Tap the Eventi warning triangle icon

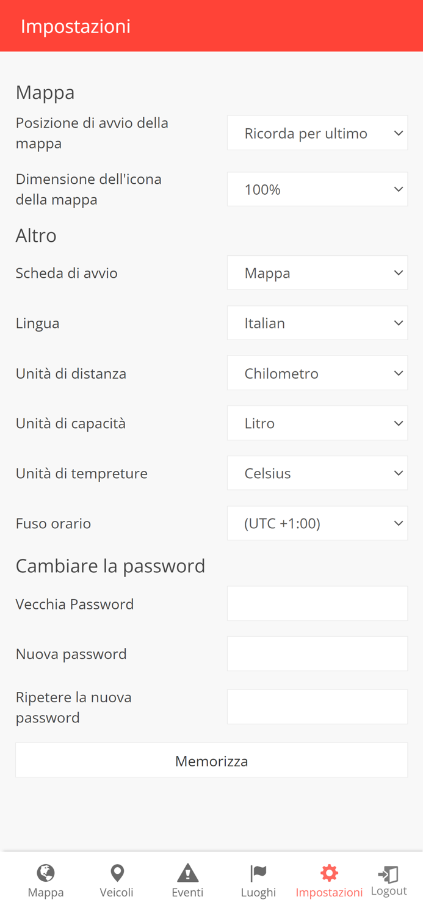187,873
